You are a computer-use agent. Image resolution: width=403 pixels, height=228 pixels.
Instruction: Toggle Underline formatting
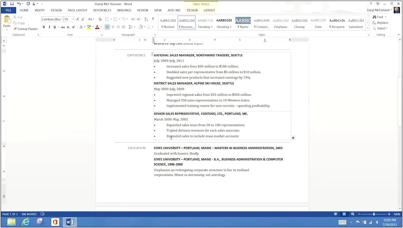[55, 27]
